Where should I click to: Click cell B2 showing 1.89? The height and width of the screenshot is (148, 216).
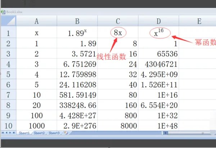pyautogui.click(x=77, y=43)
